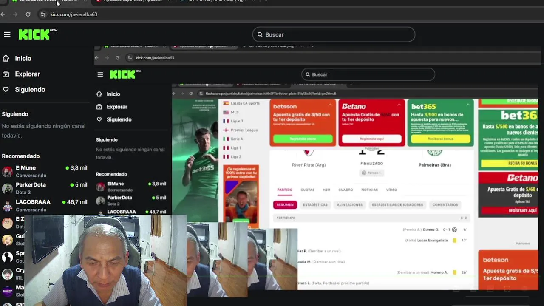This screenshot has width=544, height=306.
Task: Click the River Plate (Arg) team name
Action: 309,165
